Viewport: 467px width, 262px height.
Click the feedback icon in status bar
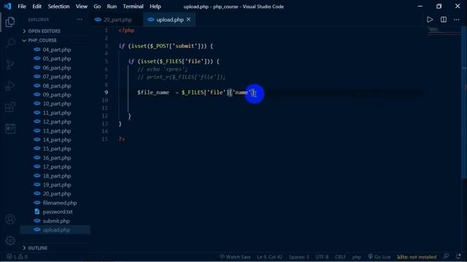coord(446,256)
